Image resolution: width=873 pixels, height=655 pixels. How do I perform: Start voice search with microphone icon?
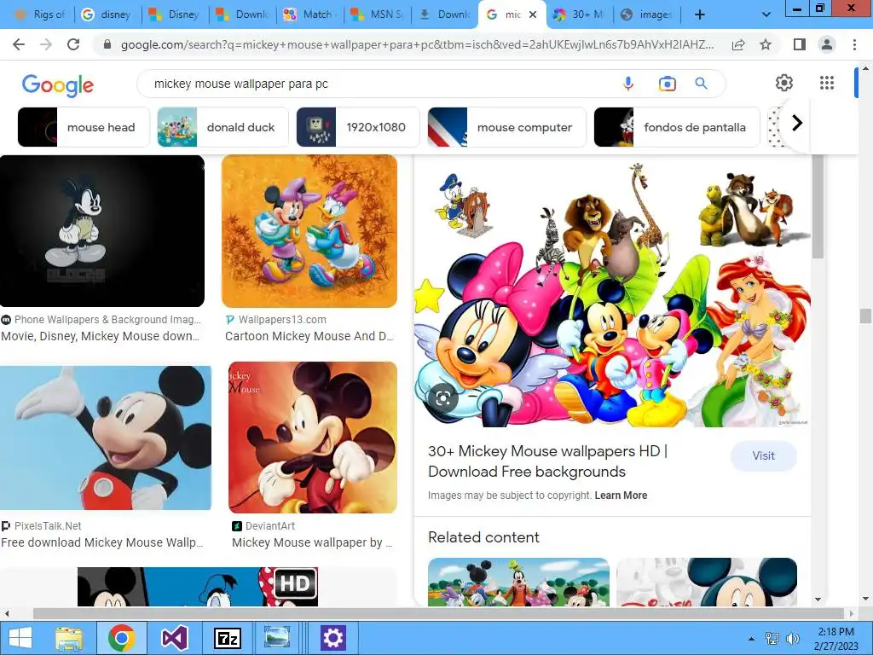click(628, 84)
